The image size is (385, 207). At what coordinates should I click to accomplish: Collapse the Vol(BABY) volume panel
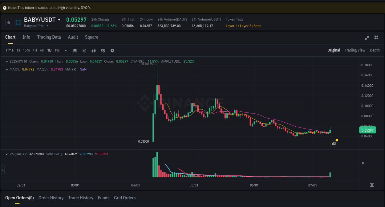6,154
